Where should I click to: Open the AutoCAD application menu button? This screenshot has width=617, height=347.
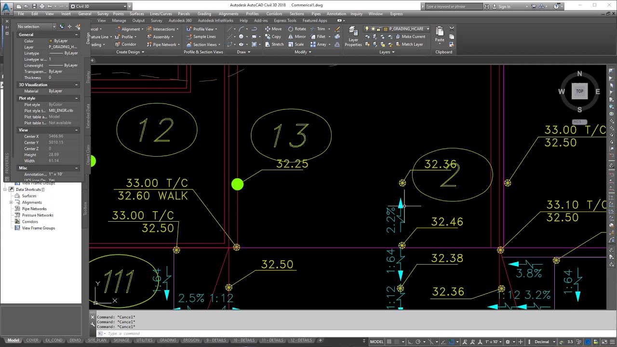pyautogui.click(x=7, y=8)
